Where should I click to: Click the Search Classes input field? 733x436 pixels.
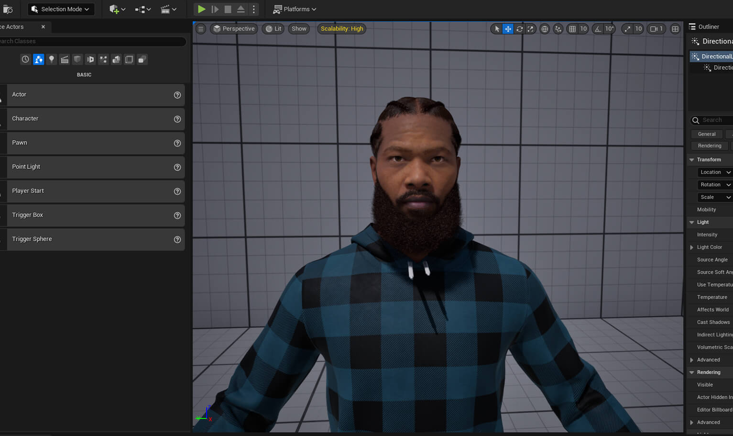point(91,42)
